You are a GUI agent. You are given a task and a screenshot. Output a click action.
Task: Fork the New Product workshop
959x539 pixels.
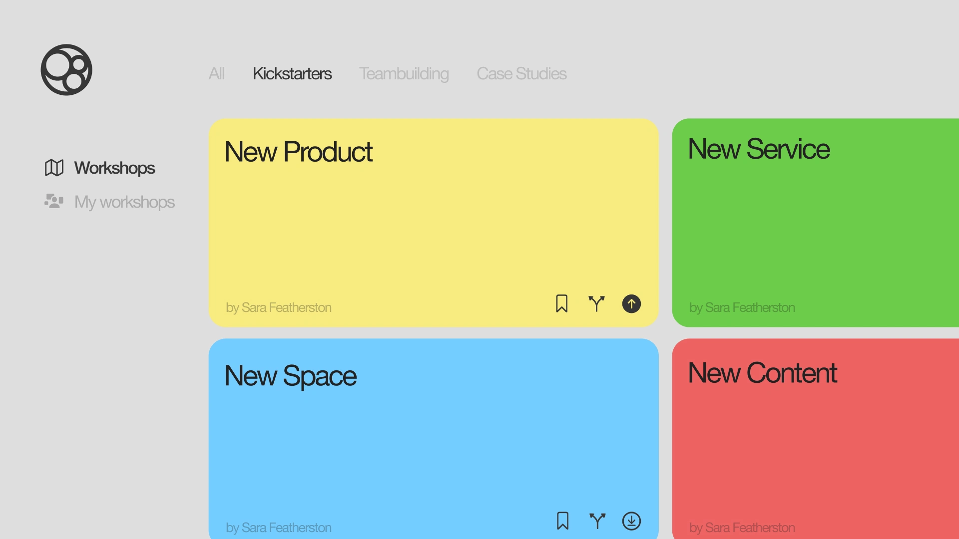click(596, 303)
